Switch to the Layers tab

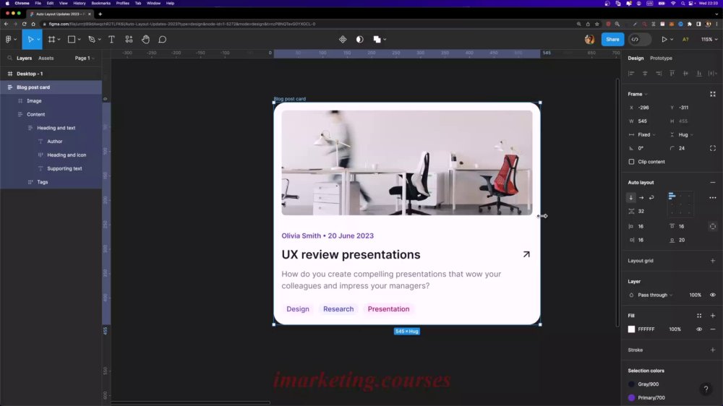click(x=24, y=58)
